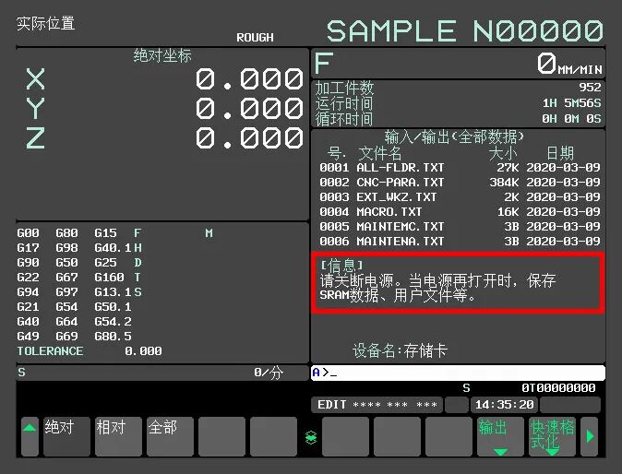Click the feedrate F 0 MM/MIN display
Image resolution: width=622 pixels, height=474 pixels.
pyautogui.click(x=458, y=64)
